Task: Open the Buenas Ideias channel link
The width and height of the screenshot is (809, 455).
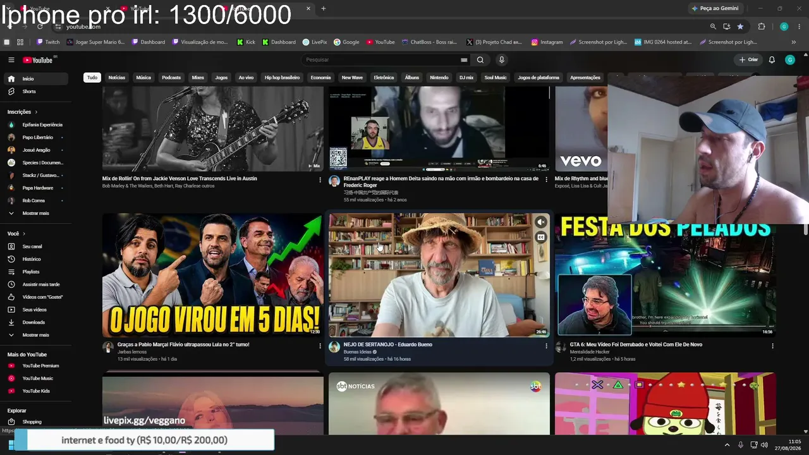Action: (x=358, y=352)
